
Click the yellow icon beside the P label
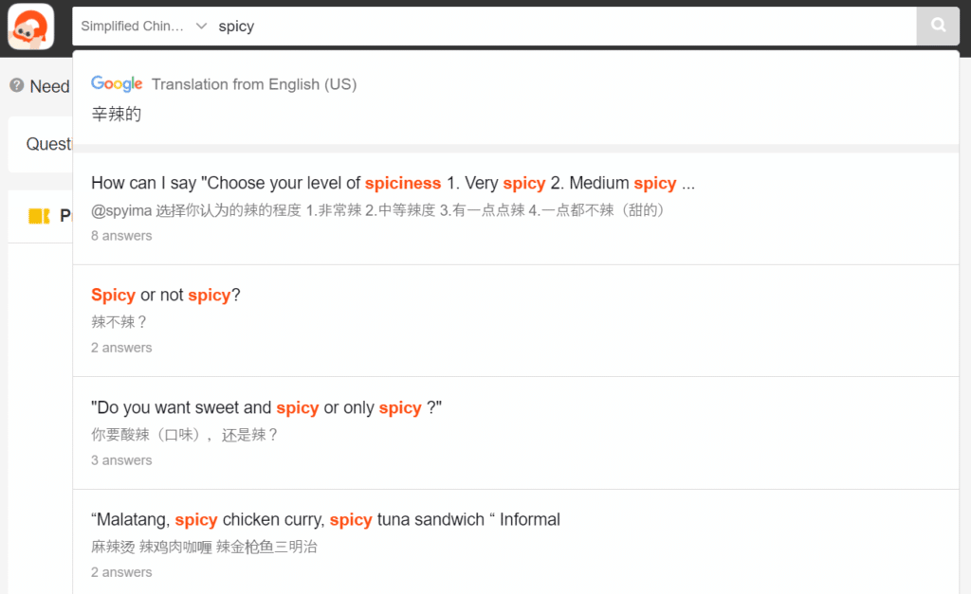(39, 216)
